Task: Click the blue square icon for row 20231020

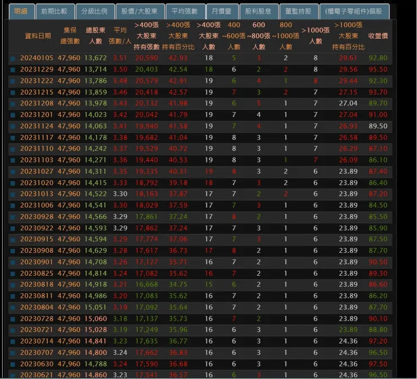Action: pyautogui.click(x=12, y=183)
